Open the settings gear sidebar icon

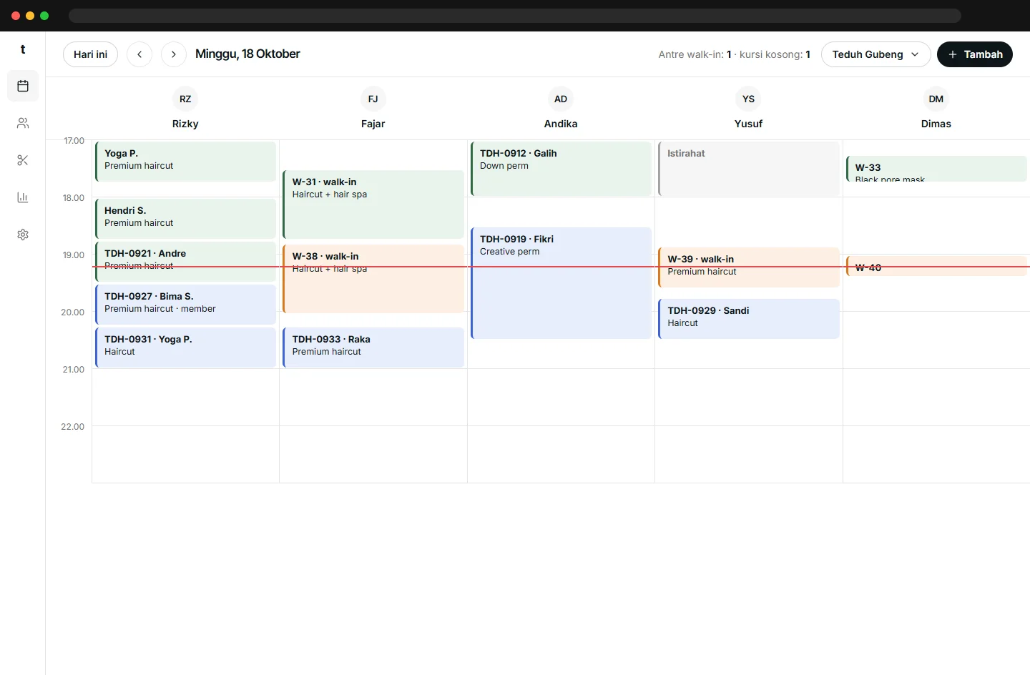coord(23,235)
